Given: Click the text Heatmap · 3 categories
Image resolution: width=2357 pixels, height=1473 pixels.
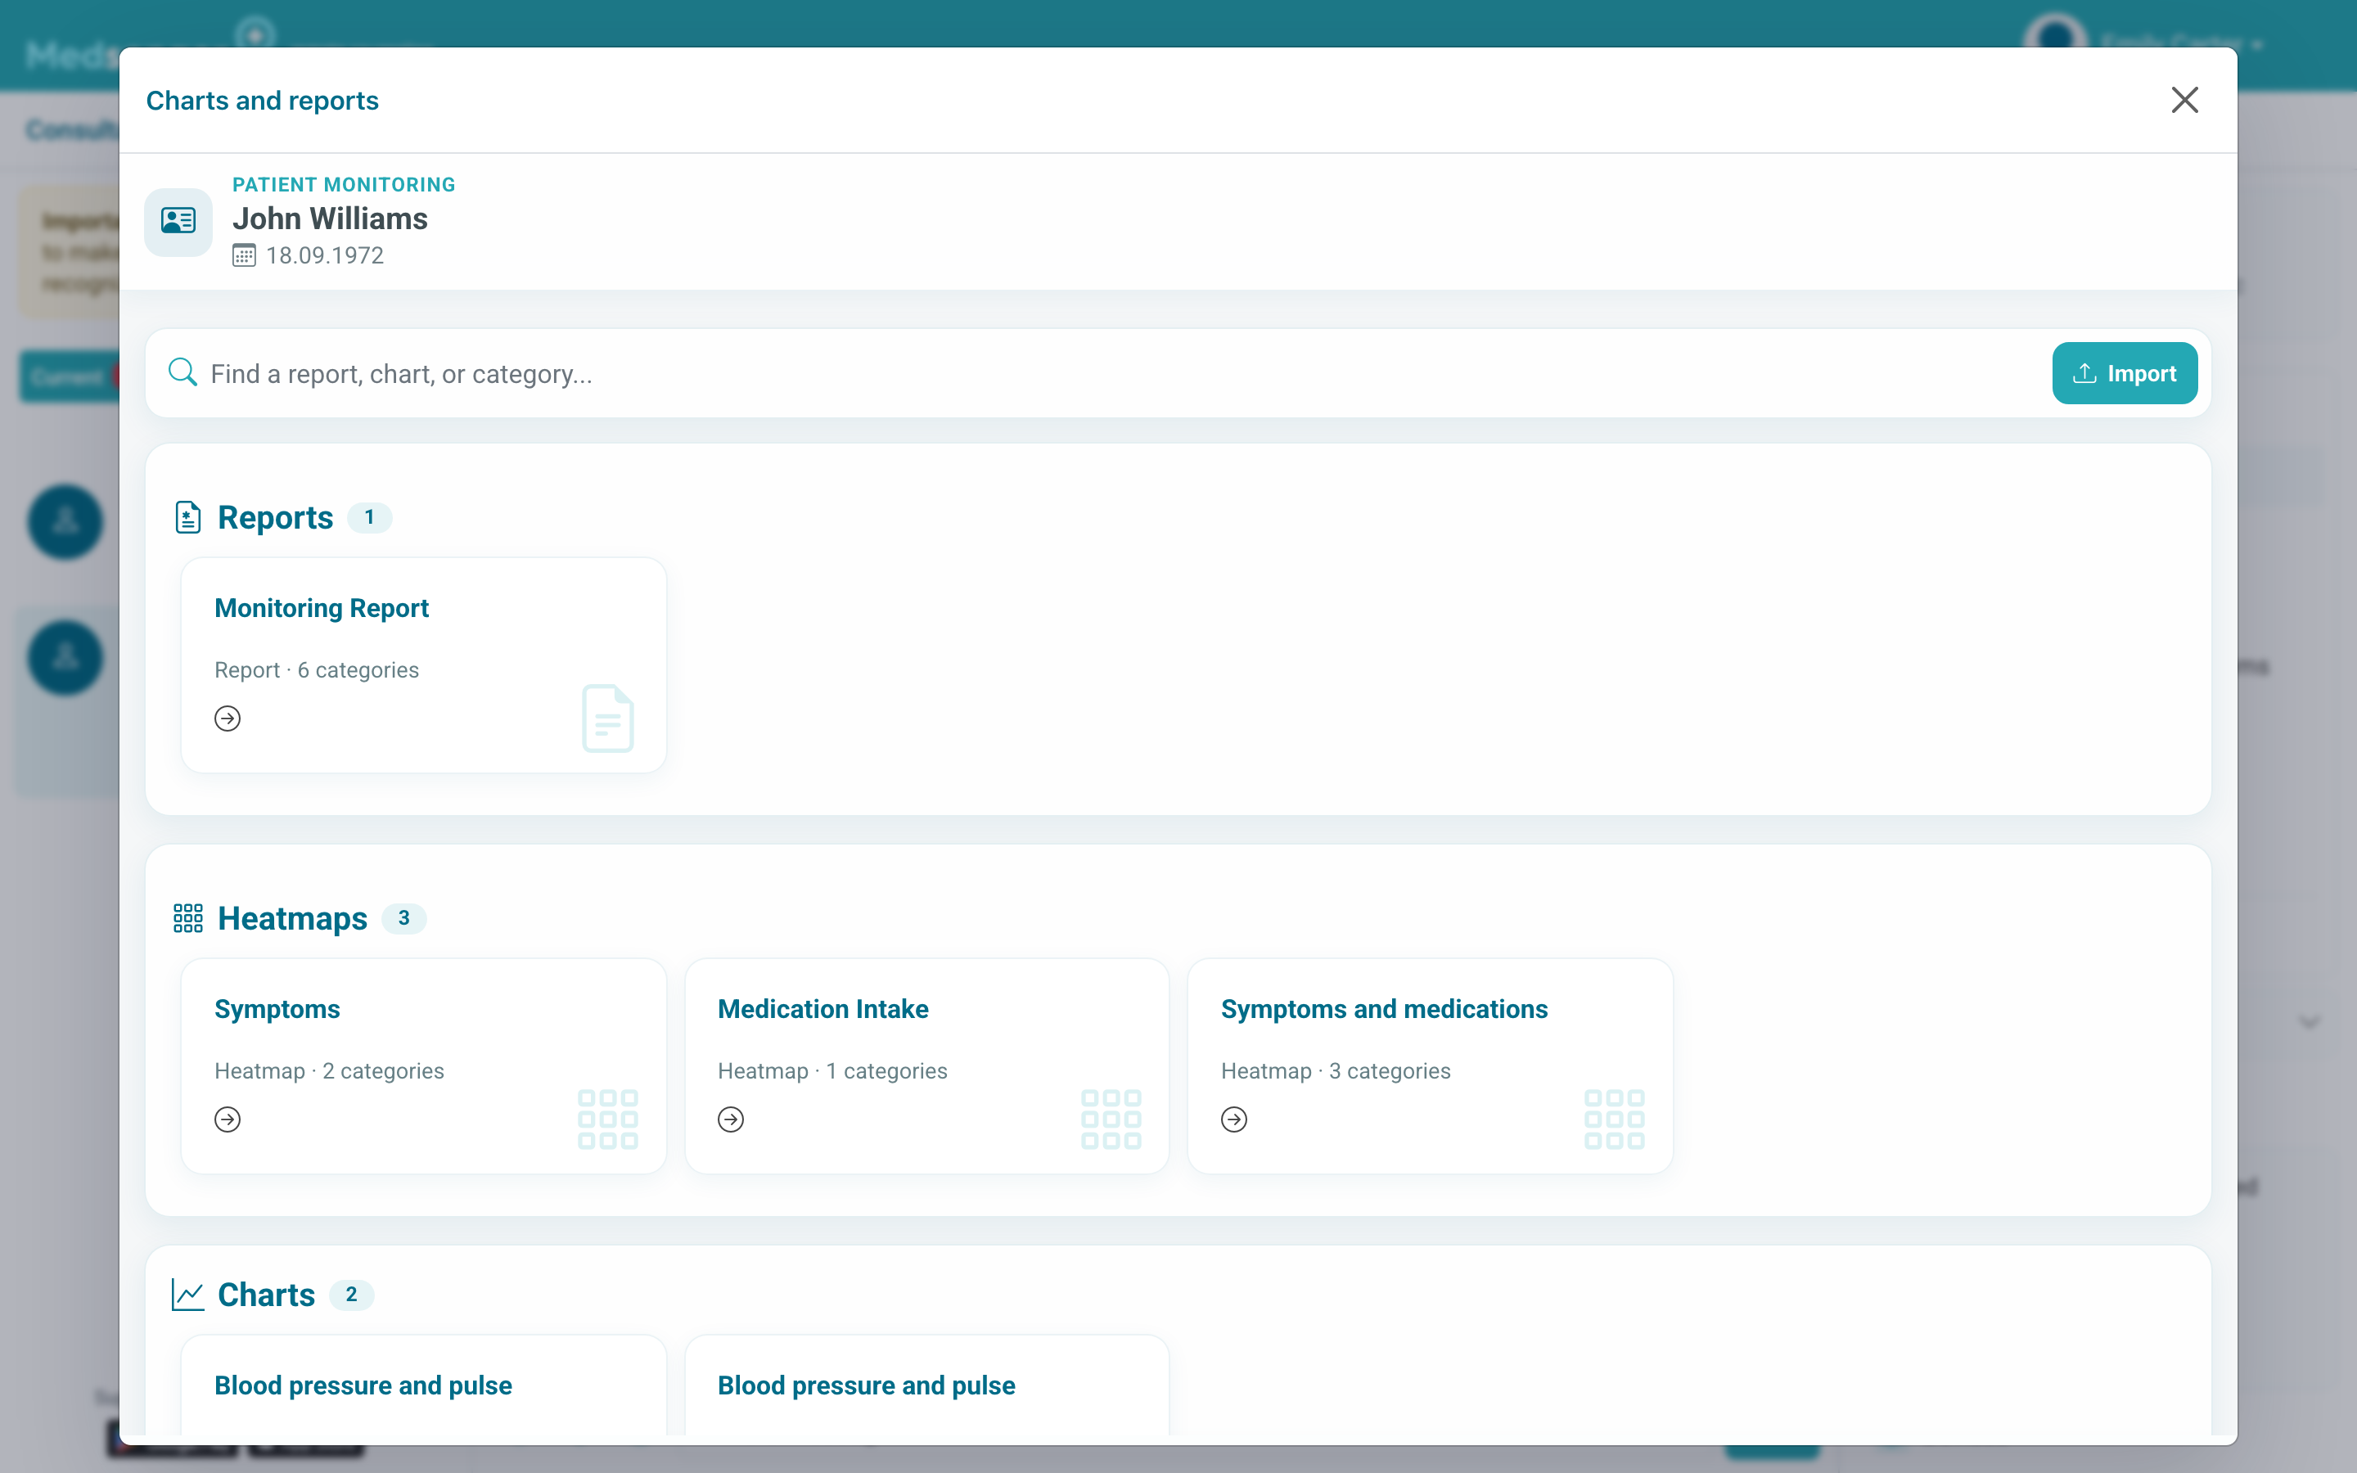Looking at the screenshot, I should pos(1336,1070).
